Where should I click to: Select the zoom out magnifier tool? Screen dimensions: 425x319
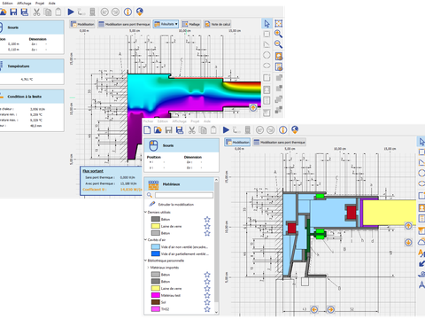click(278, 44)
